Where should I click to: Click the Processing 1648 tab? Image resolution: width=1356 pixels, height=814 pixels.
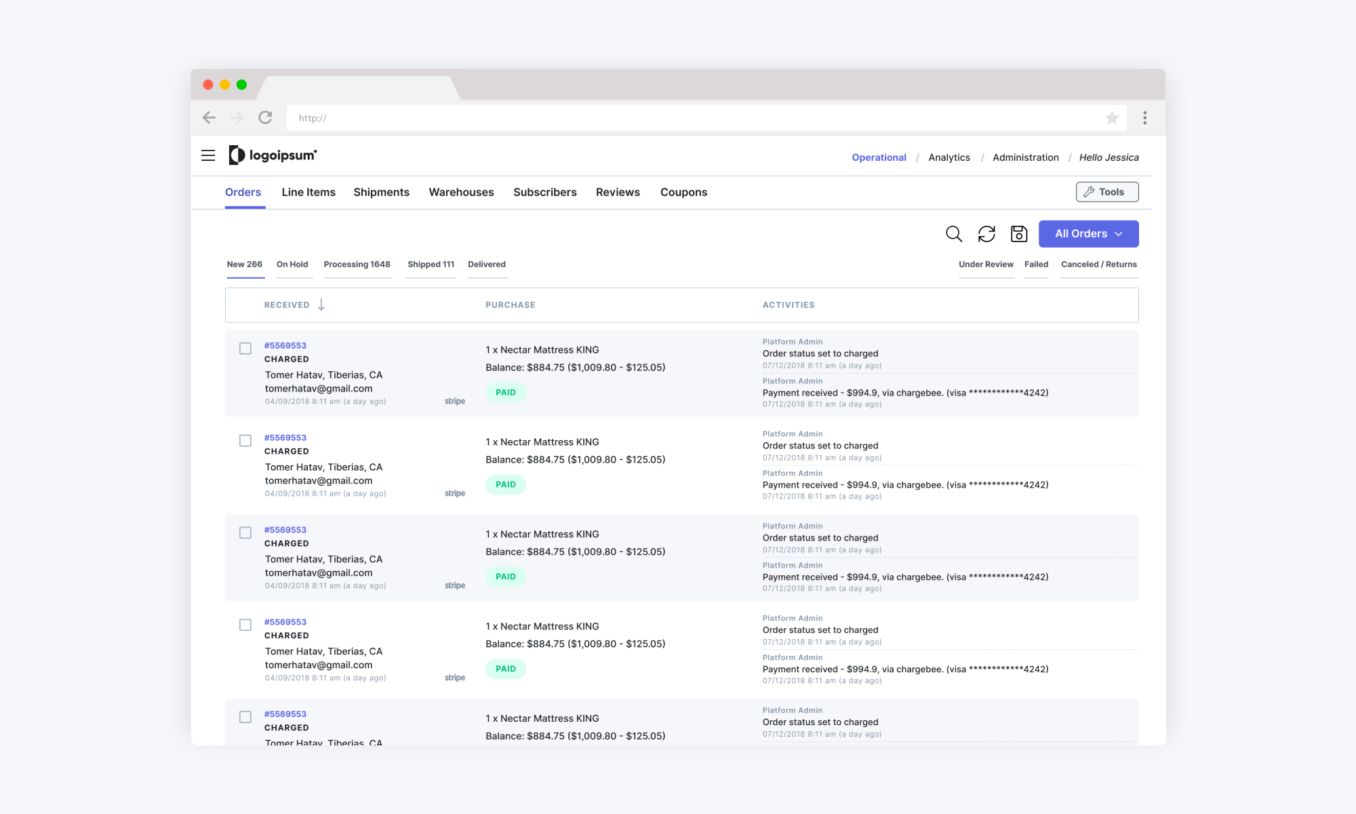357,264
